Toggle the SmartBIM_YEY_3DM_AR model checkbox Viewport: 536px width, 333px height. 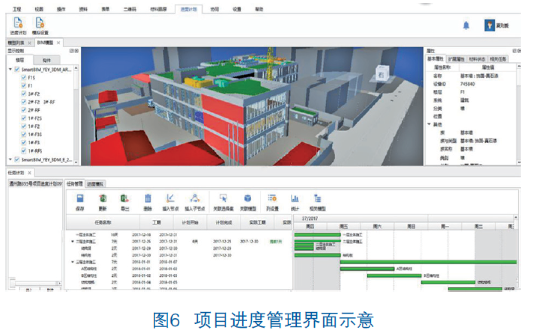[x=17, y=69]
